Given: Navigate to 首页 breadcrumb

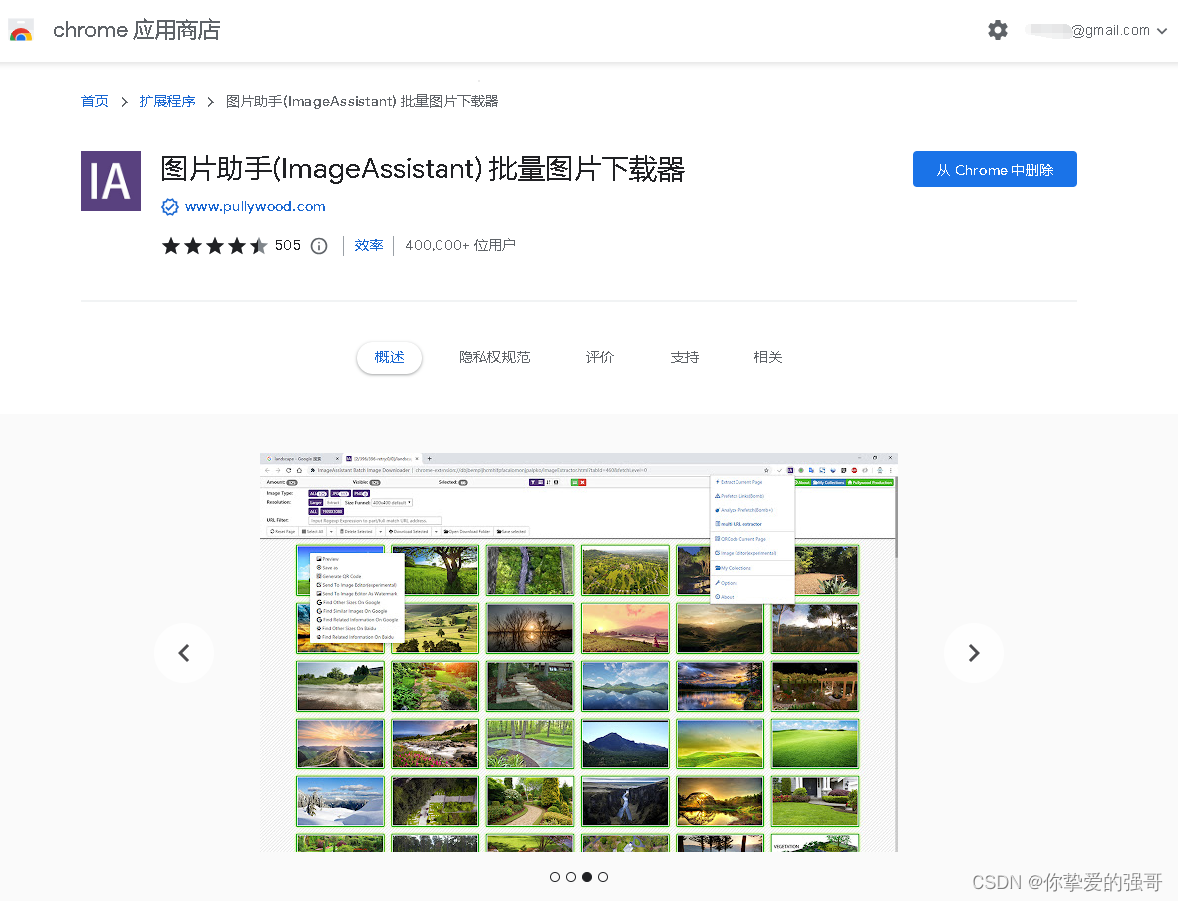Looking at the screenshot, I should (x=94, y=101).
